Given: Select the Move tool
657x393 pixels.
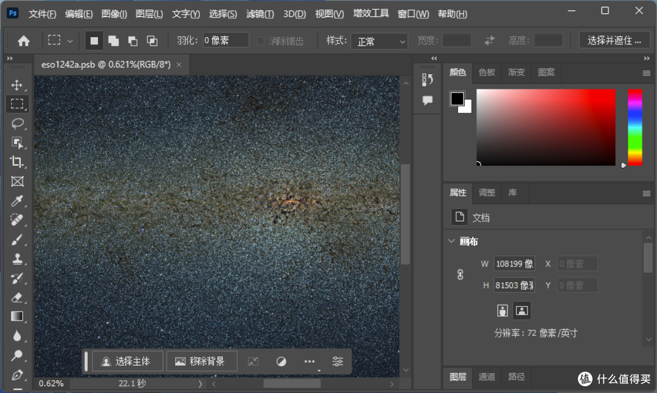Looking at the screenshot, I should point(17,85).
